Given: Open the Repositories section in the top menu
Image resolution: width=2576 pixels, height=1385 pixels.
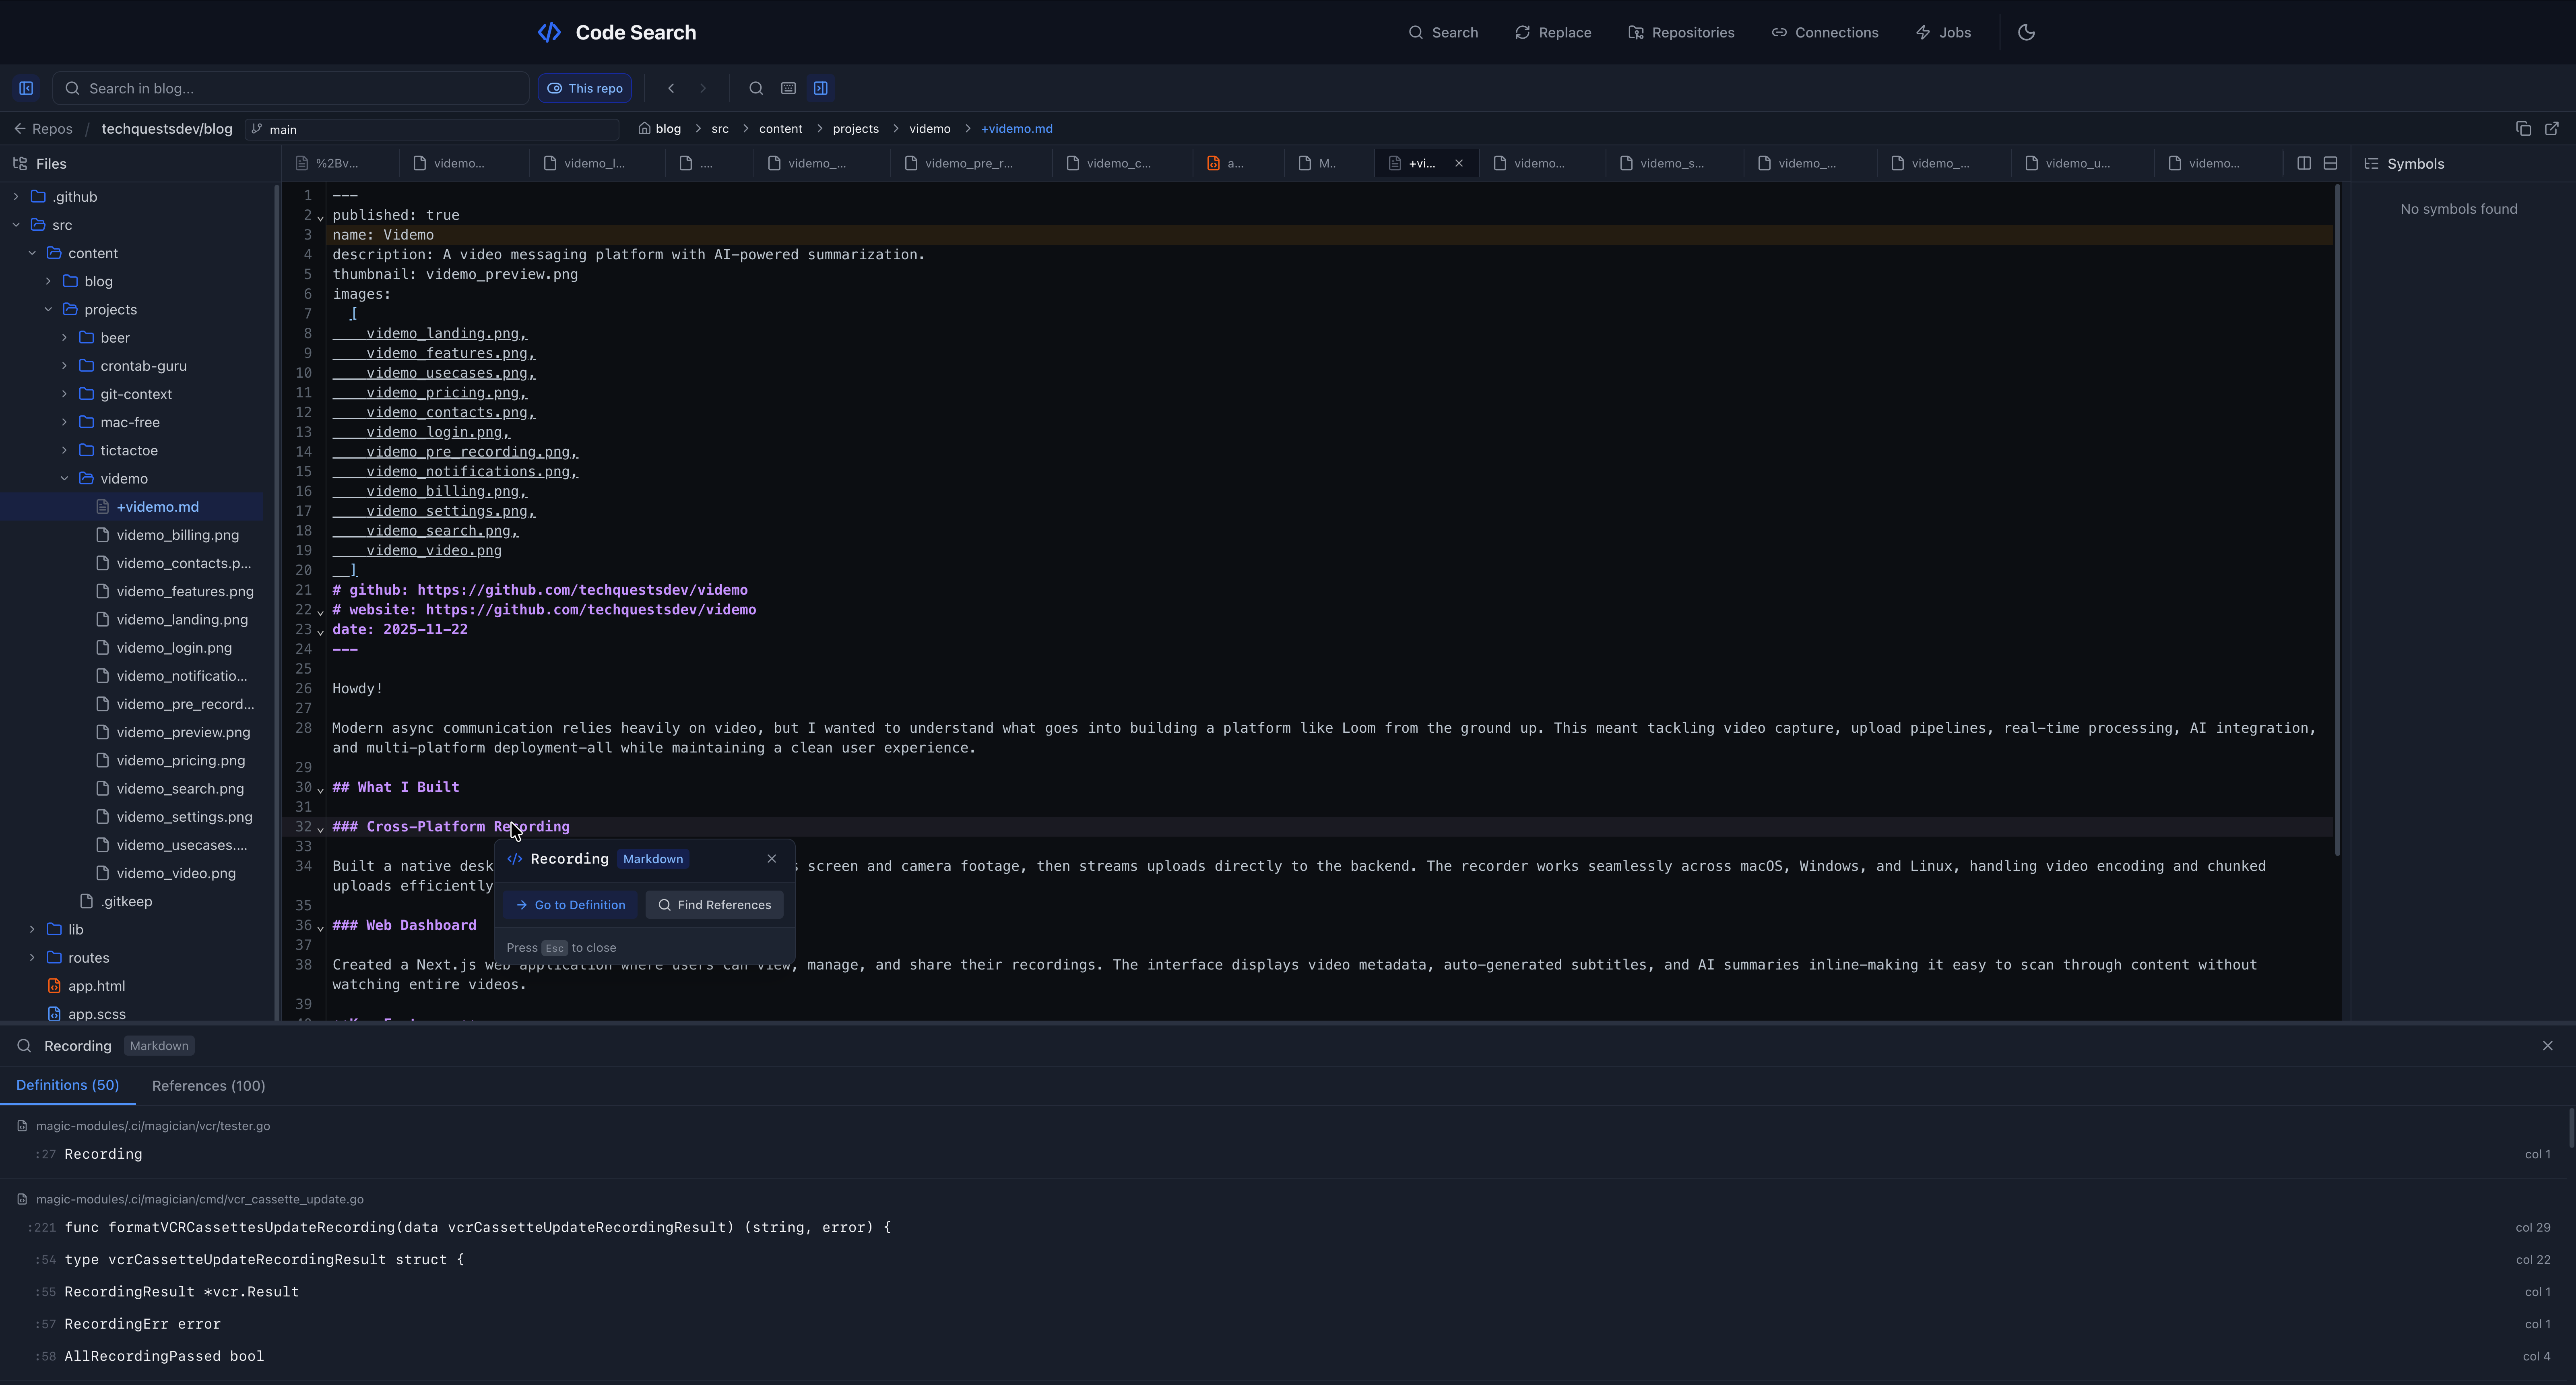Looking at the screenshot, I should click(x=1681, y=32).
